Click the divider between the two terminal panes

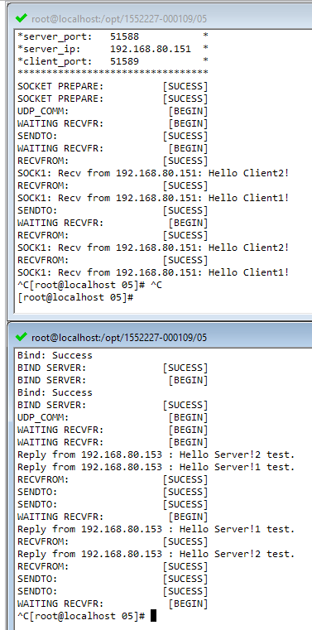point(160,320)
